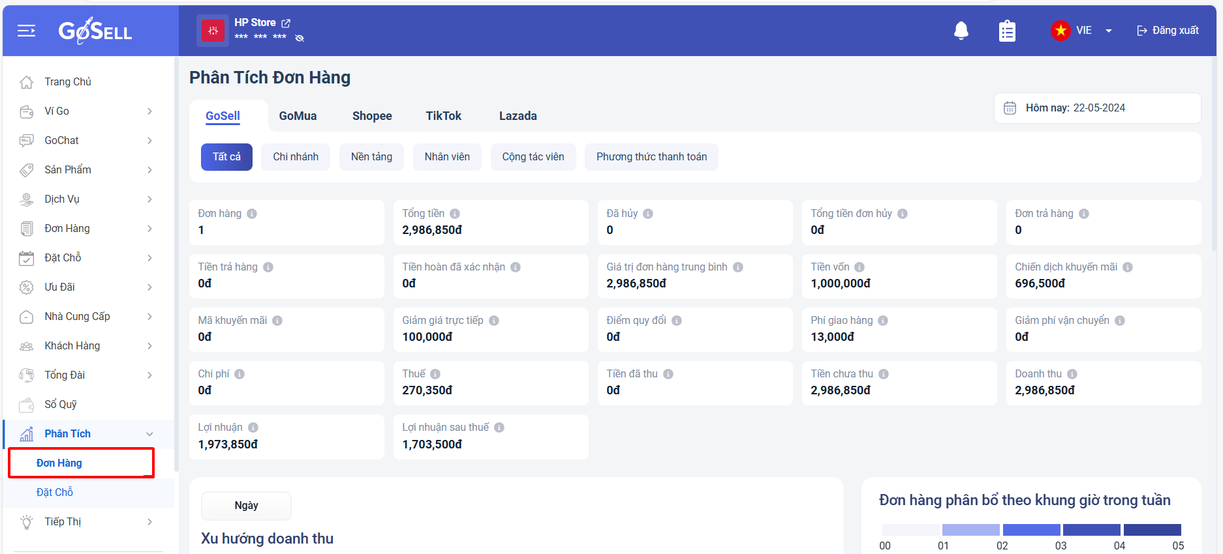Expand GoChat chevron
Screen dimensions: 1223x554
(149, 141)
